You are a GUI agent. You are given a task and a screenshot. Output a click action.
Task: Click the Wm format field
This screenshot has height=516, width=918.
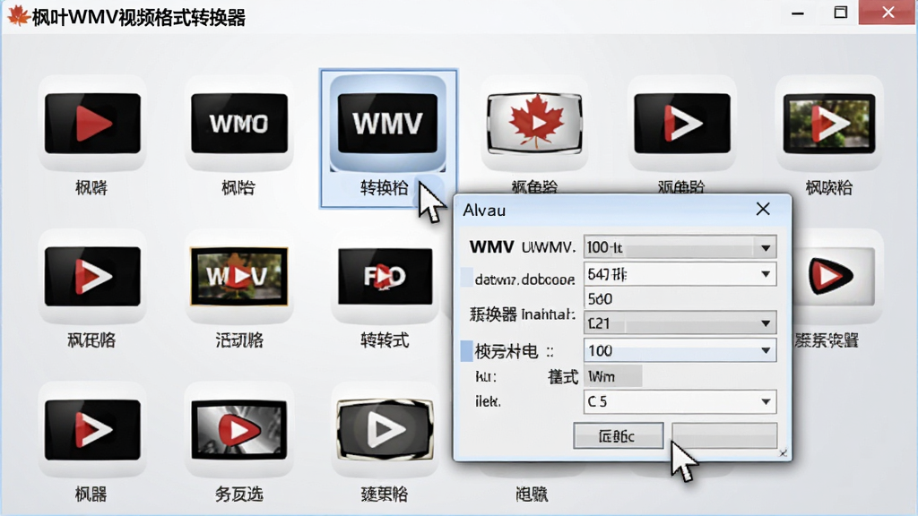click(612, 376)
